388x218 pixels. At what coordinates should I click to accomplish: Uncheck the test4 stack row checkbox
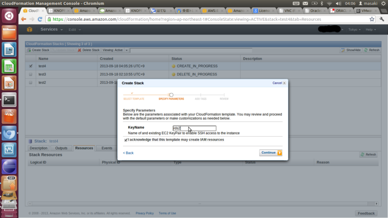coord(31,66)
